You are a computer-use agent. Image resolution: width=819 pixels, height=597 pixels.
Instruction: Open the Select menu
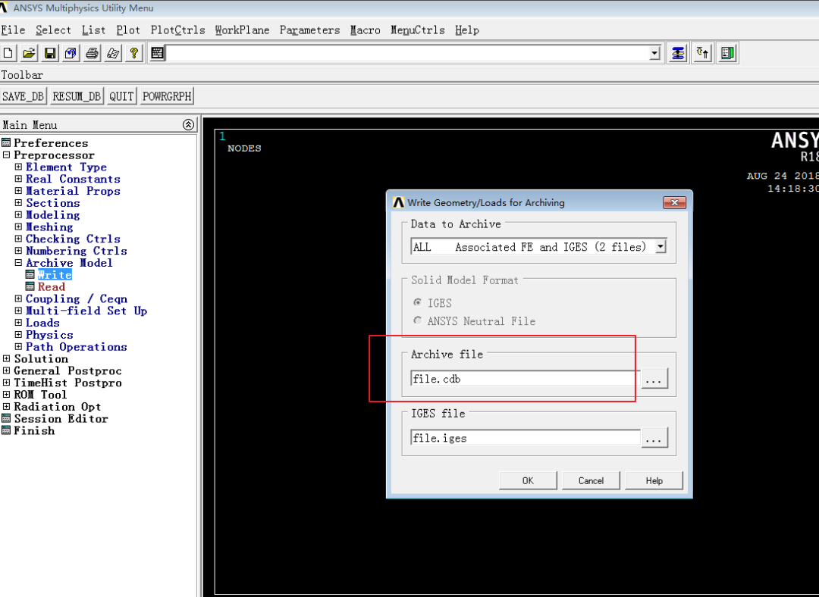(53, 30)
